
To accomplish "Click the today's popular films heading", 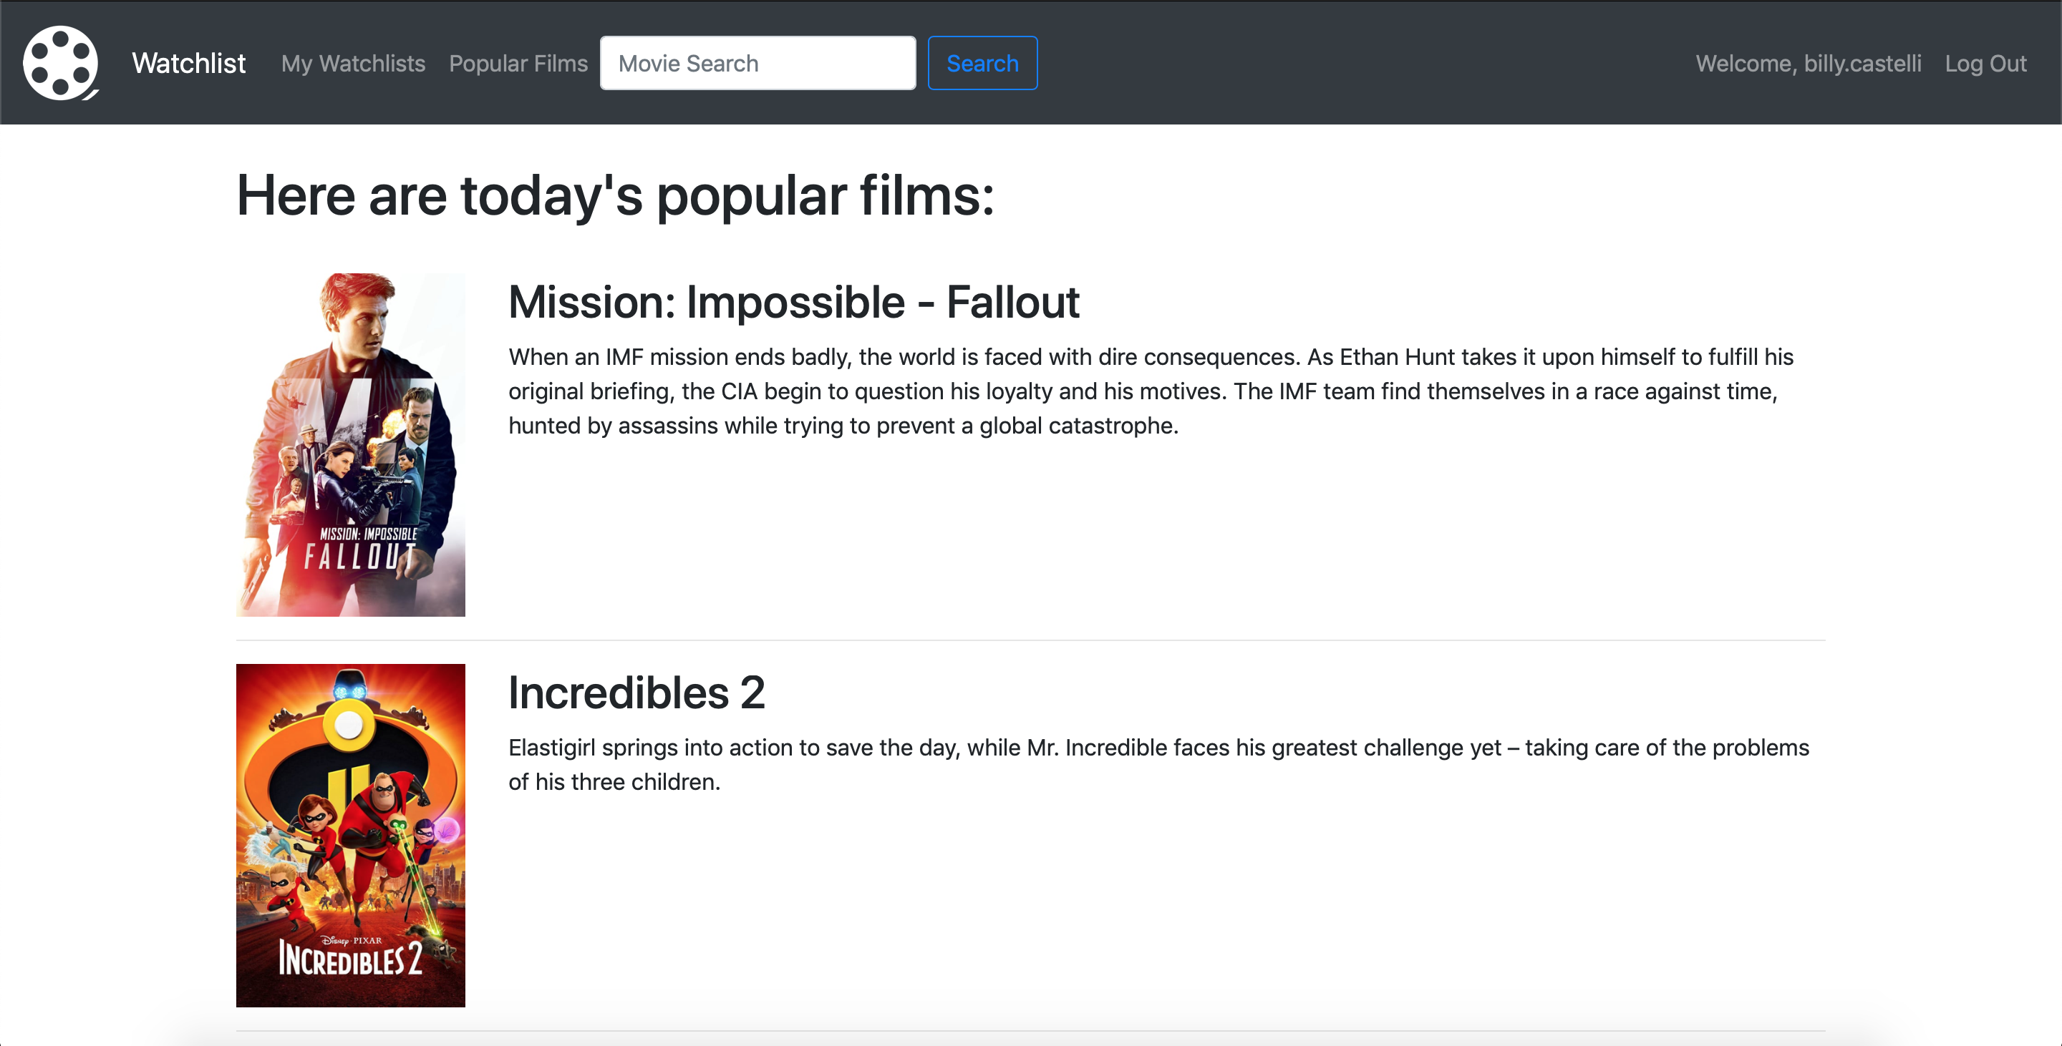I will 615,196.
